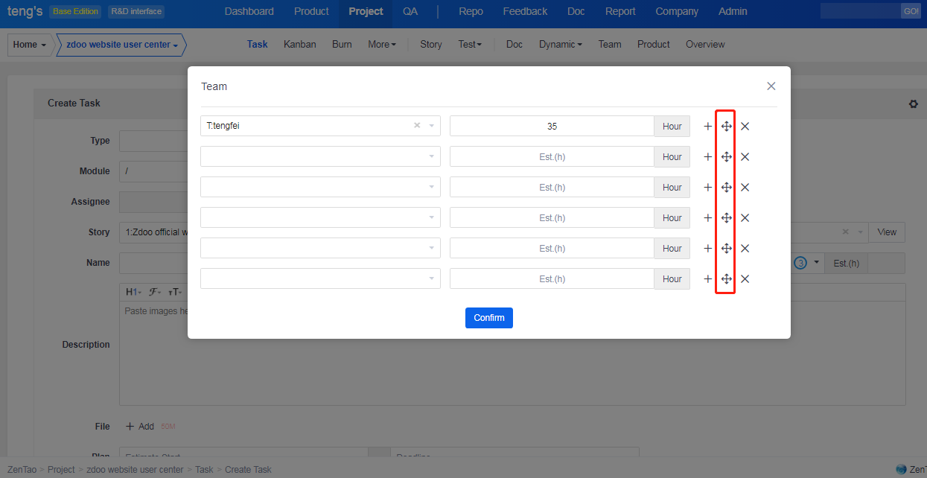Clear the T:tengfei member selection
927x478 pixels.
(x=417, y=126)
